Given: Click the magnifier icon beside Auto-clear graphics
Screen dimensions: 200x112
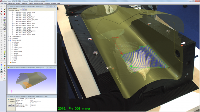Looking at the screenshot, I should [x=25, y=9].
